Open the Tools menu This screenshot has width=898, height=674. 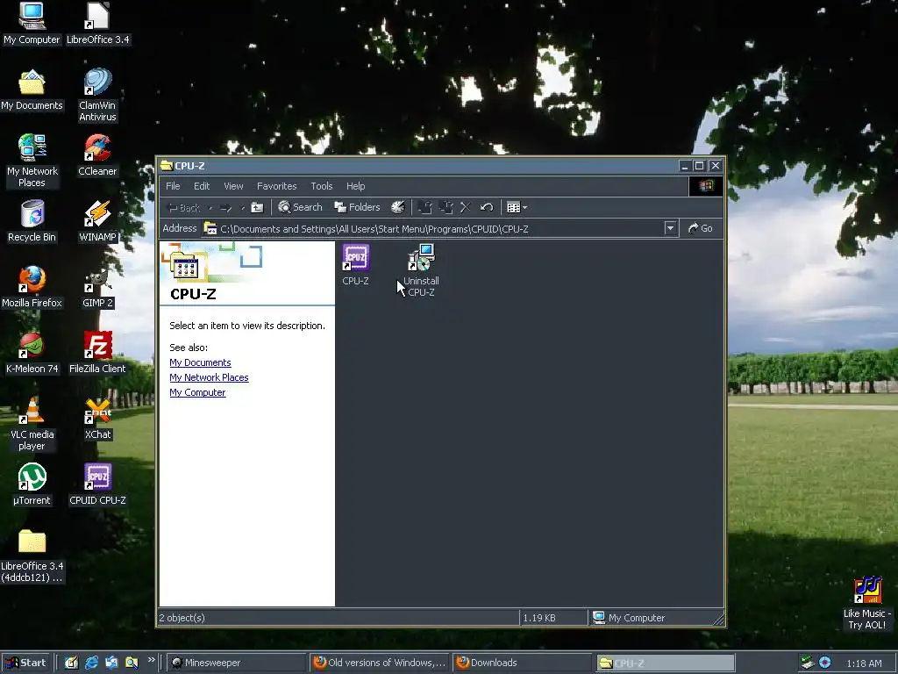[x=321, y=186]
